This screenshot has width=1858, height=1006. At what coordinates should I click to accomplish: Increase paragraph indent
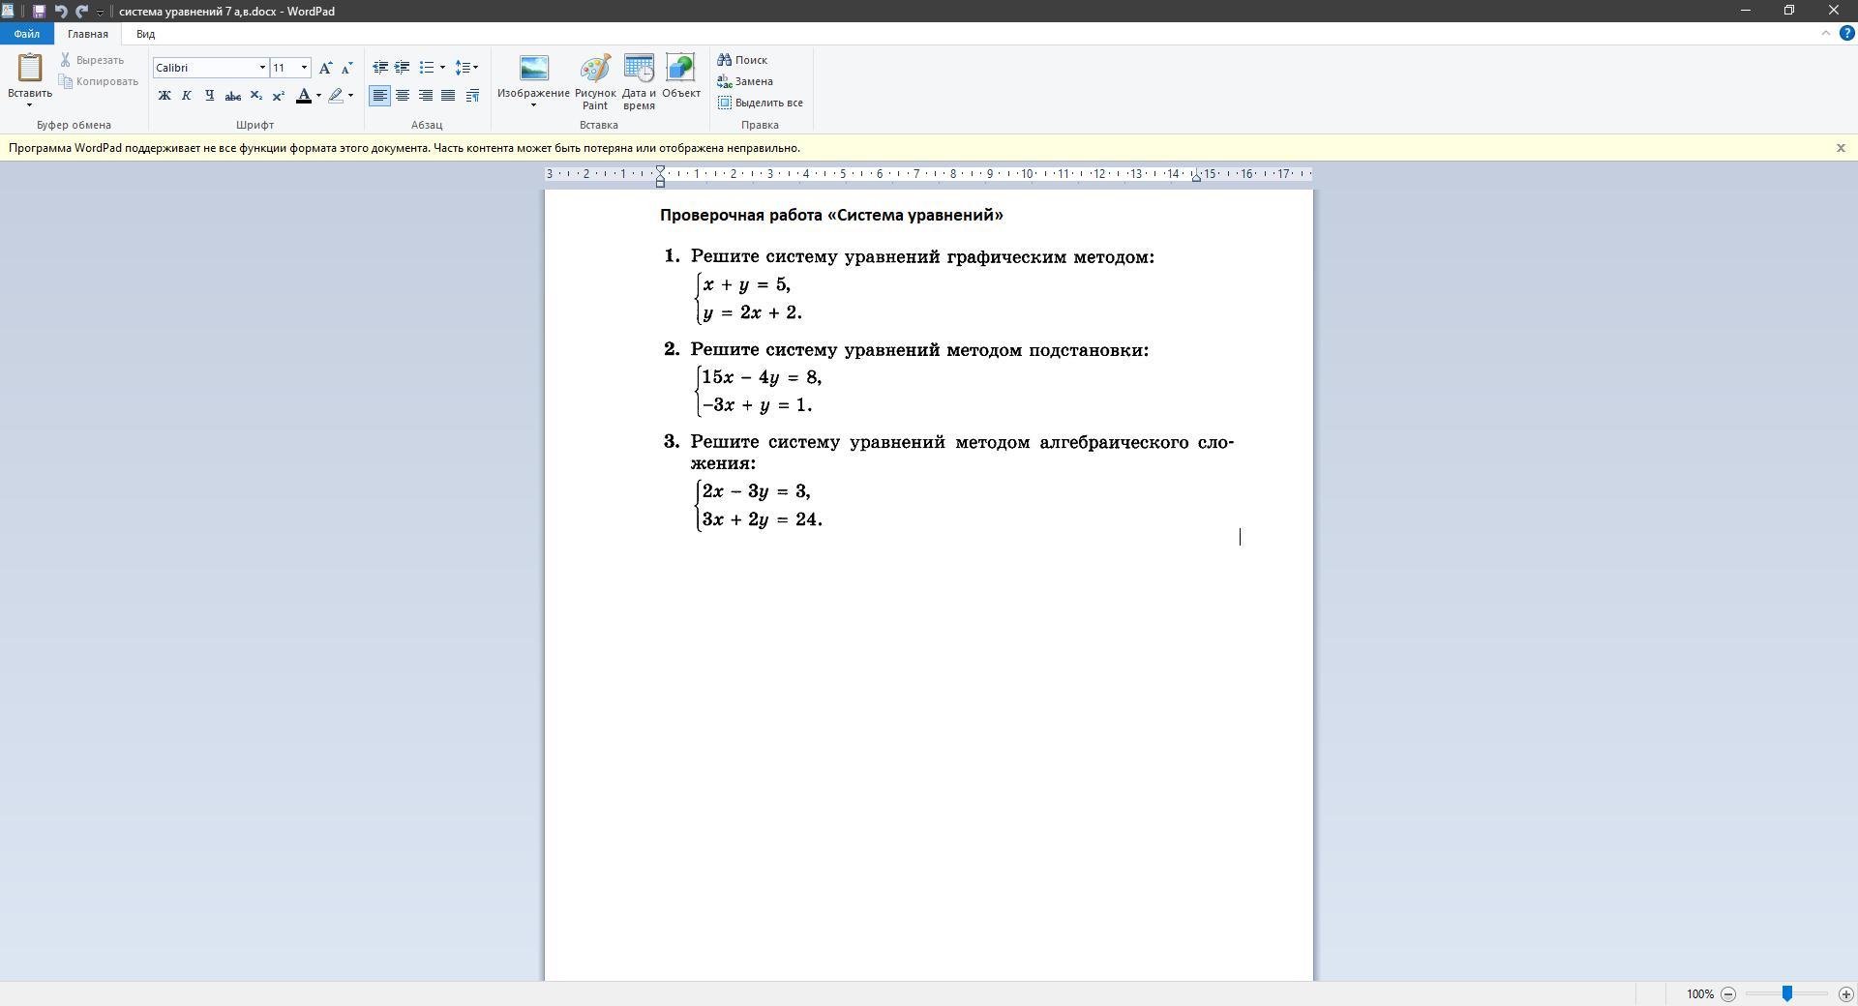(x=403, y=68)
